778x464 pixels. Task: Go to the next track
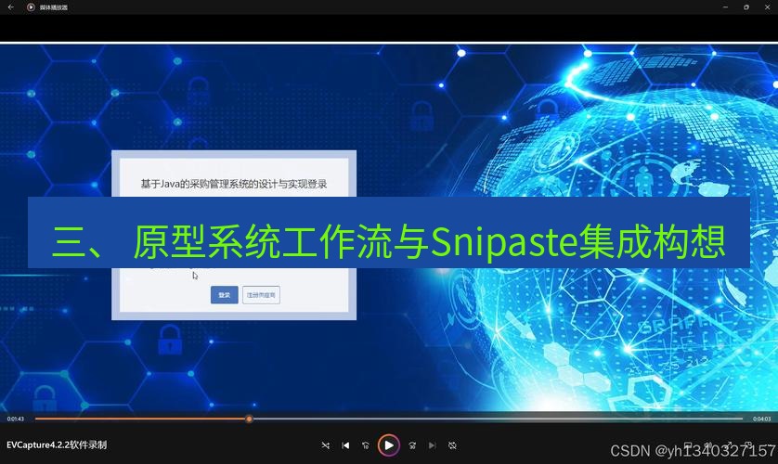click(x=432, y=445)
